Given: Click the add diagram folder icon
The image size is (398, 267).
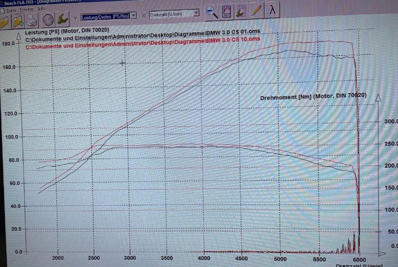Looking at the screenshot, I should click(18, 21).
